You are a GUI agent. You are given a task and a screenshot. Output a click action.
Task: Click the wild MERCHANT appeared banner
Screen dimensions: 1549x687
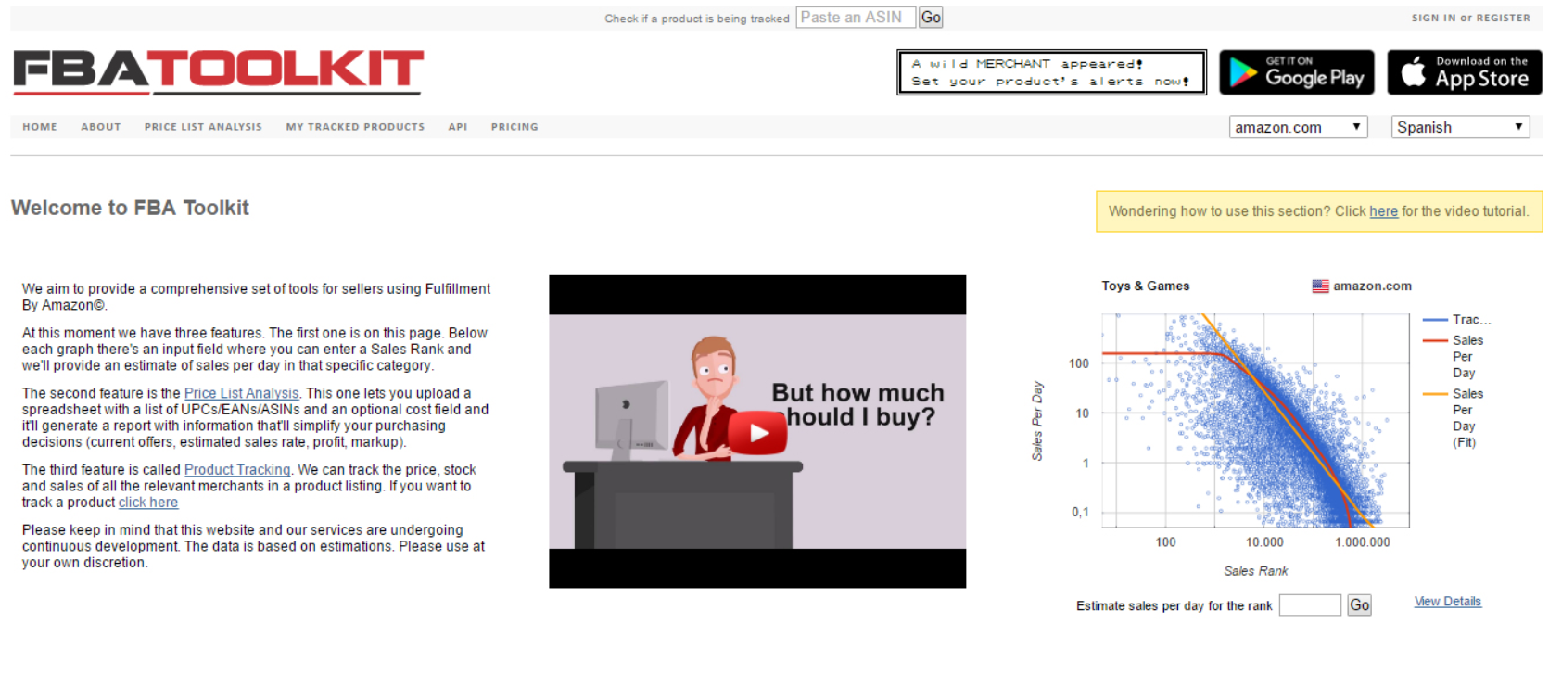tap(1052, 72)
